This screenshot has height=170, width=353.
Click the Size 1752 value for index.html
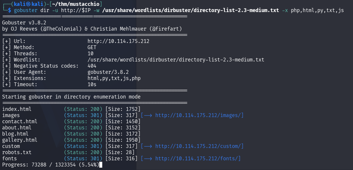123,109
